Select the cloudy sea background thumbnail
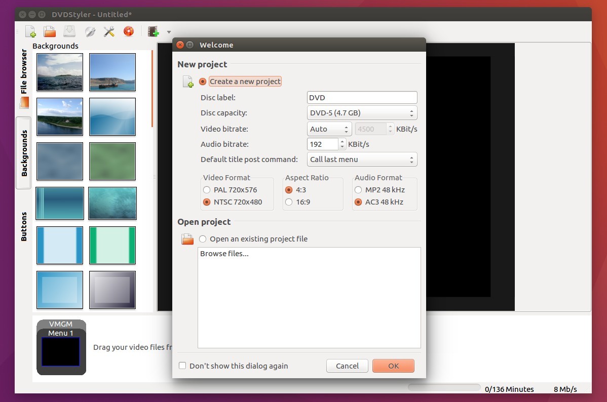Screen dimensions: 607x402 [60, 72]
